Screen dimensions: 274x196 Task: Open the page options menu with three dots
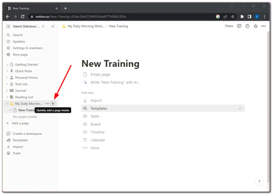[264, 26]
